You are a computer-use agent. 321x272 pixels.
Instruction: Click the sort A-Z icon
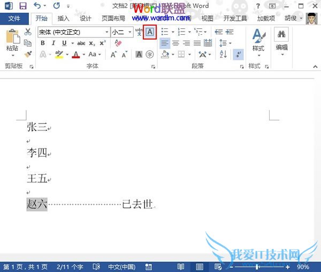pyautogui.click(x=223, y=55)
